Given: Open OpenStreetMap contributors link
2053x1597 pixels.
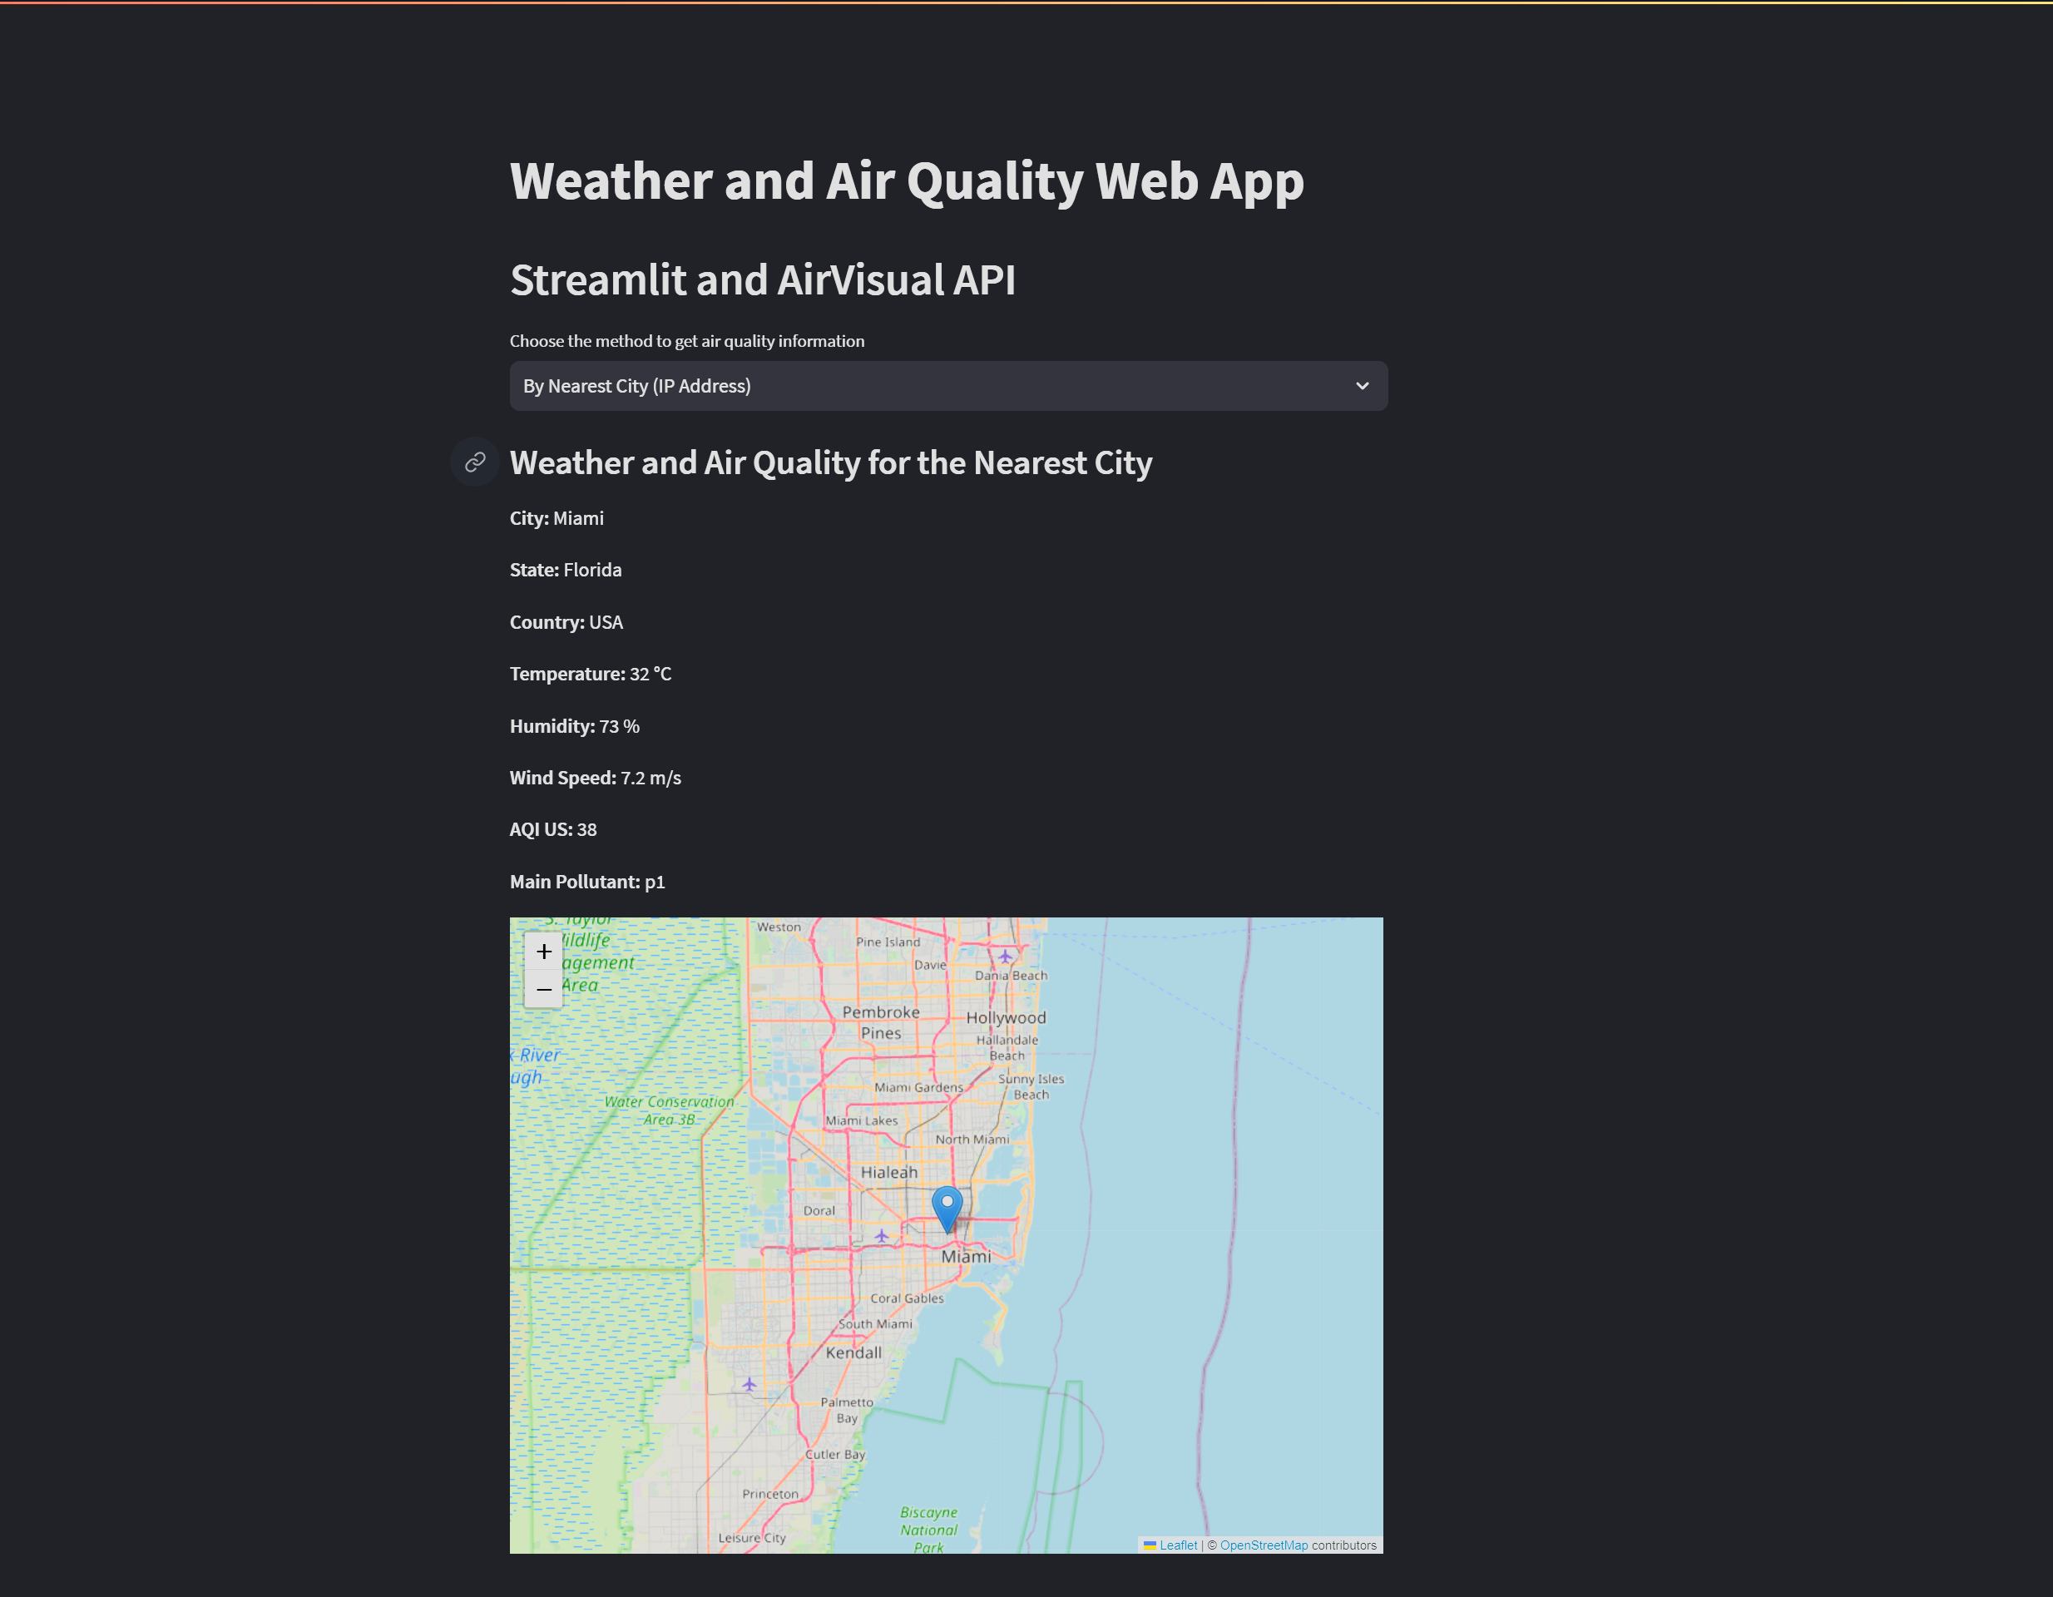Looking at the screenshot, I should [x=1264, y=1545].
